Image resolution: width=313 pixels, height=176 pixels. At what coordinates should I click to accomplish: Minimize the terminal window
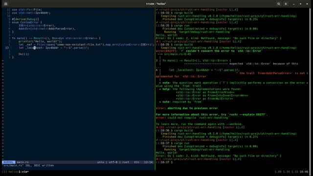click(x=294, y=4)
